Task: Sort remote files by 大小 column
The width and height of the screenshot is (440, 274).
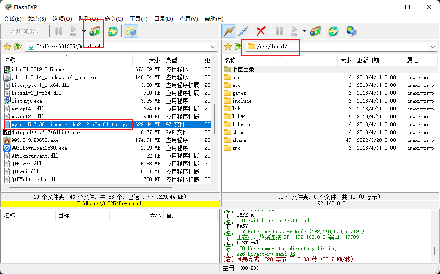Action: [x=346, y=60]
